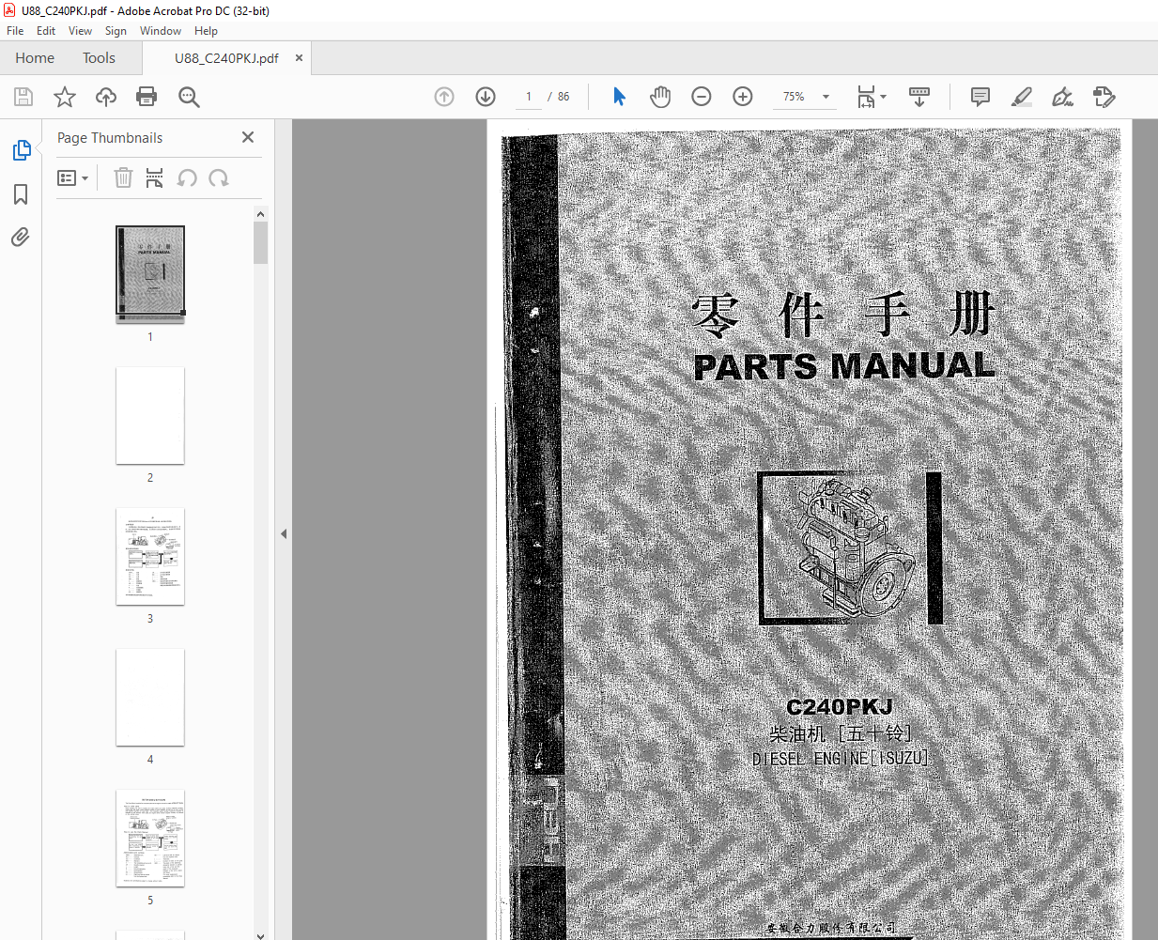Screen dimensions: 1158x940
Task: Select page 4 thumbnail
Action: (x=150, y=697)
